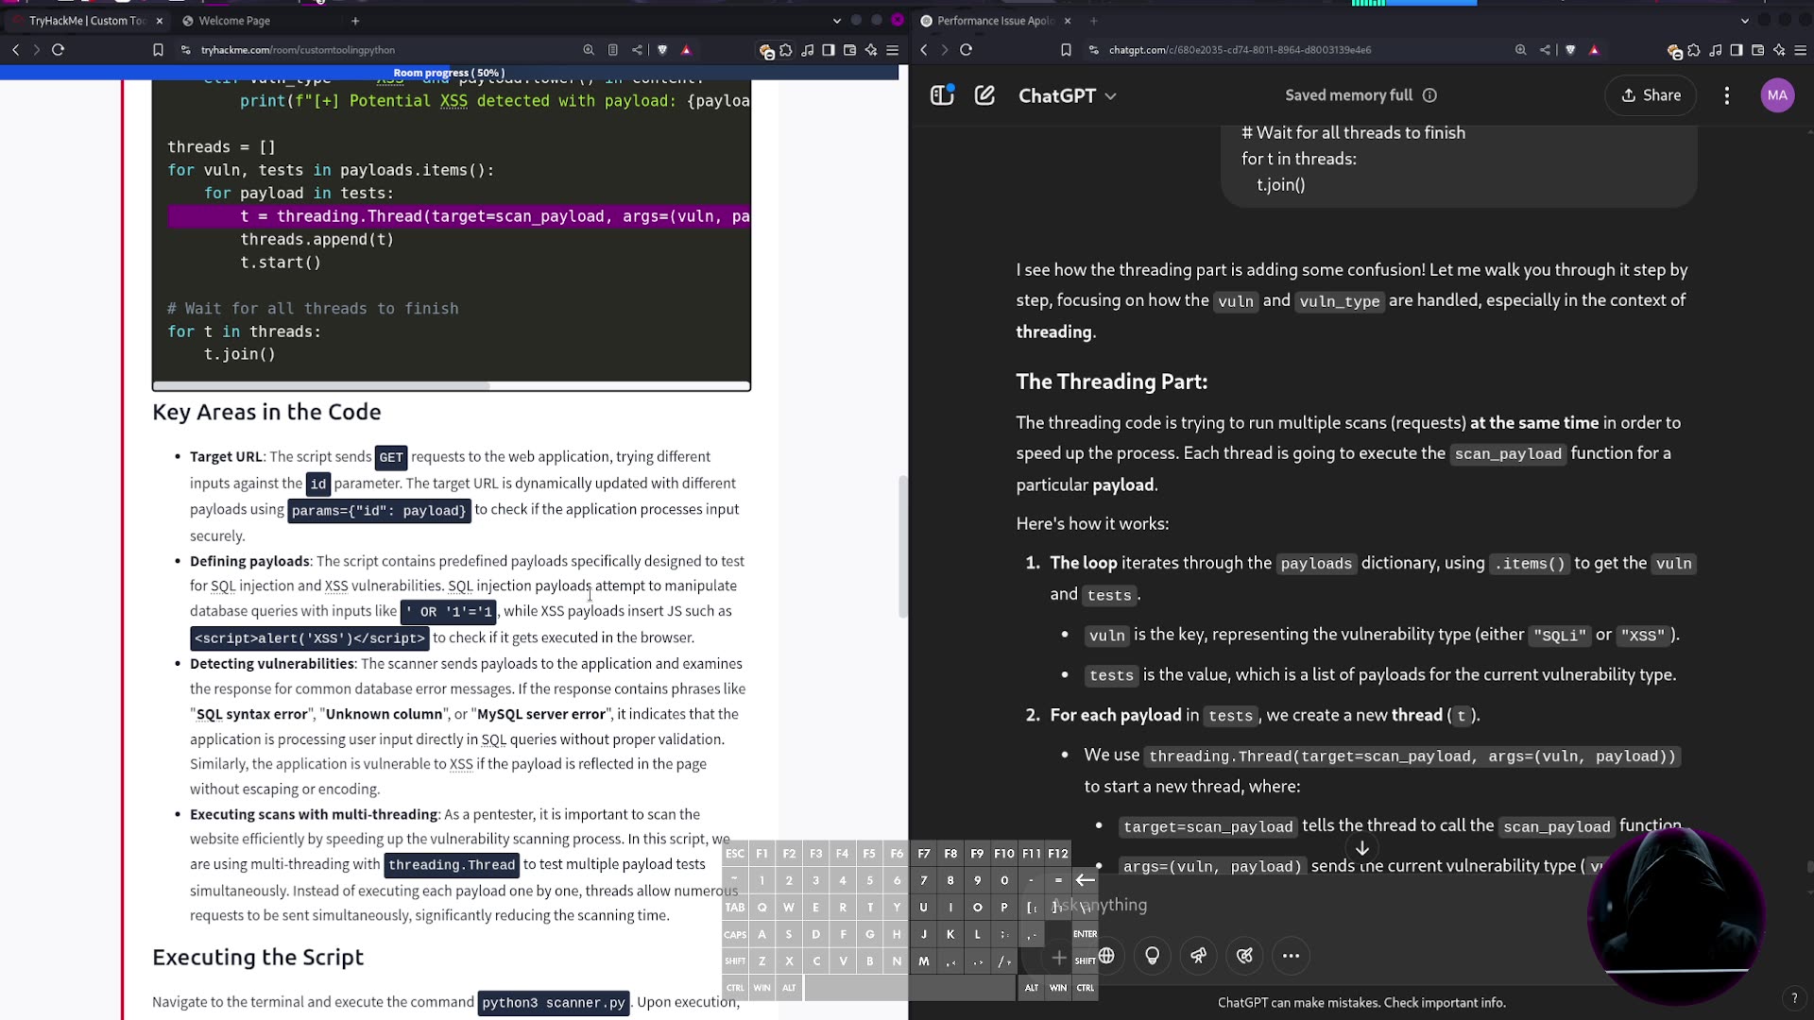Open Brave Leo AI sparkle icon
The image size is (1814, 1020).
click(x=871, y=49)
